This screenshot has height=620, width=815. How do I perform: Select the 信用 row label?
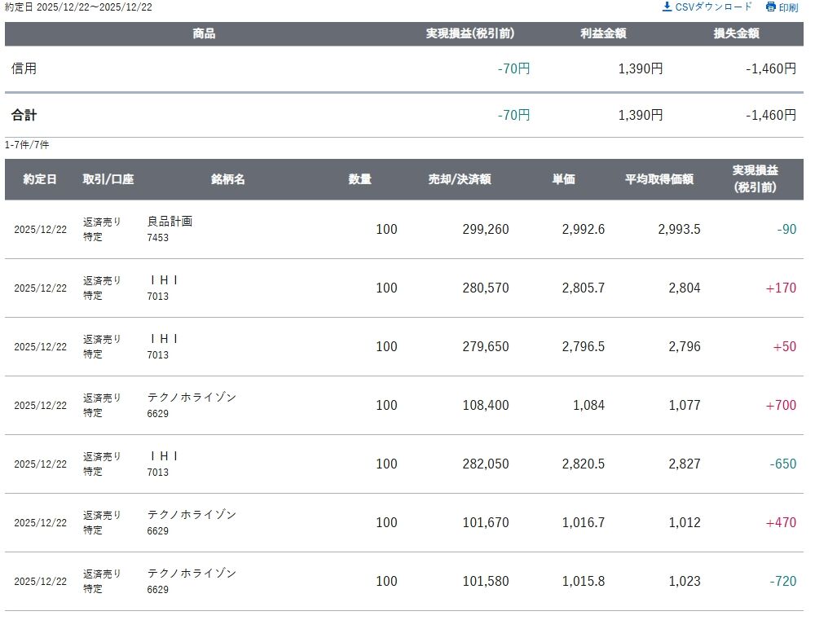pos(24,68)
